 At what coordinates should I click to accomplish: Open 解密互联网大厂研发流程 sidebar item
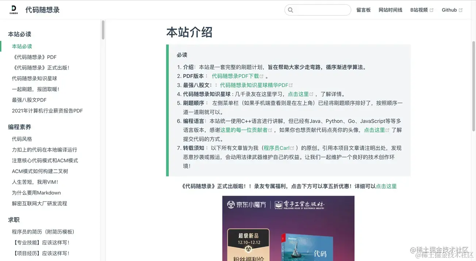[39, 204]
